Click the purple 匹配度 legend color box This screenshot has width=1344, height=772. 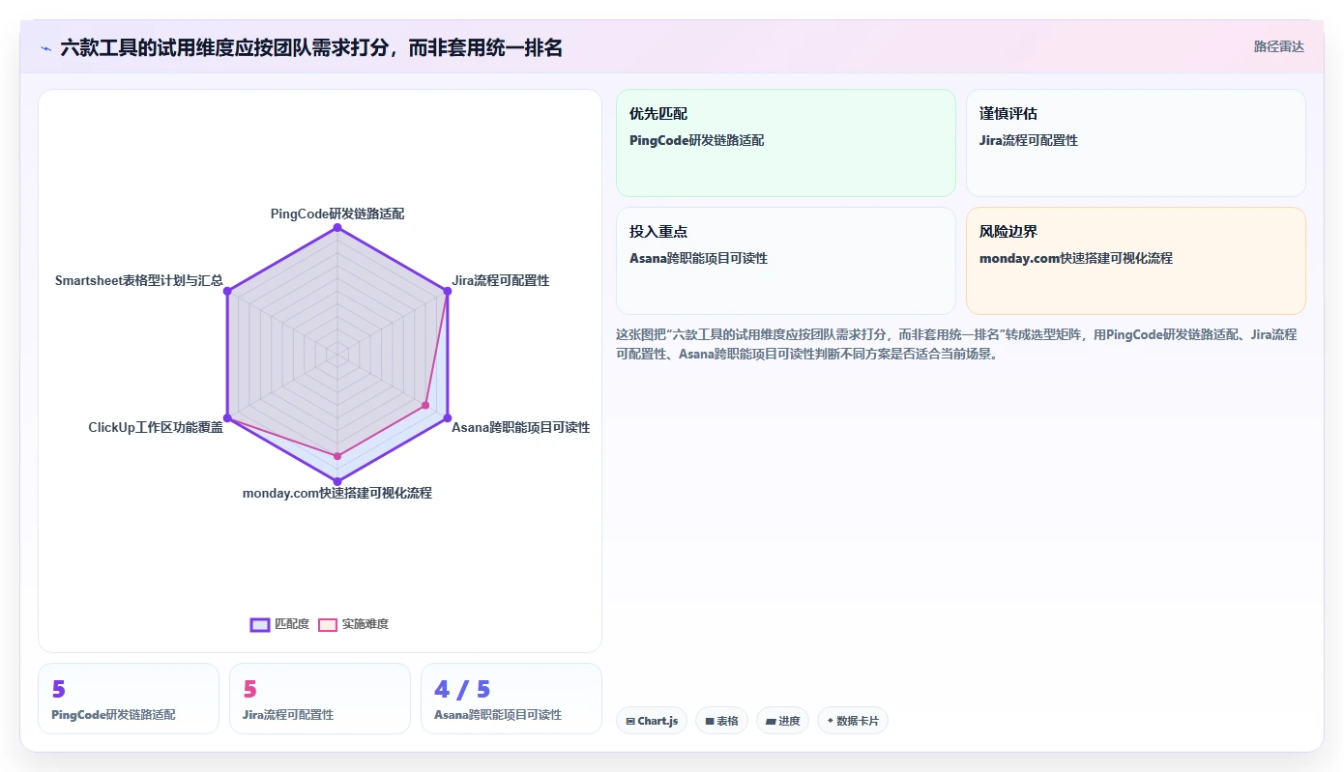pyautogui.click(x=260, y=624)
